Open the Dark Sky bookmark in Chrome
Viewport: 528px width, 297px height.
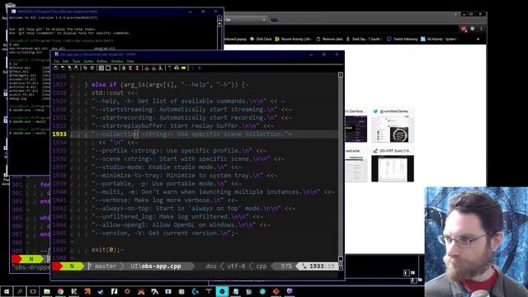tap(365, 39)
